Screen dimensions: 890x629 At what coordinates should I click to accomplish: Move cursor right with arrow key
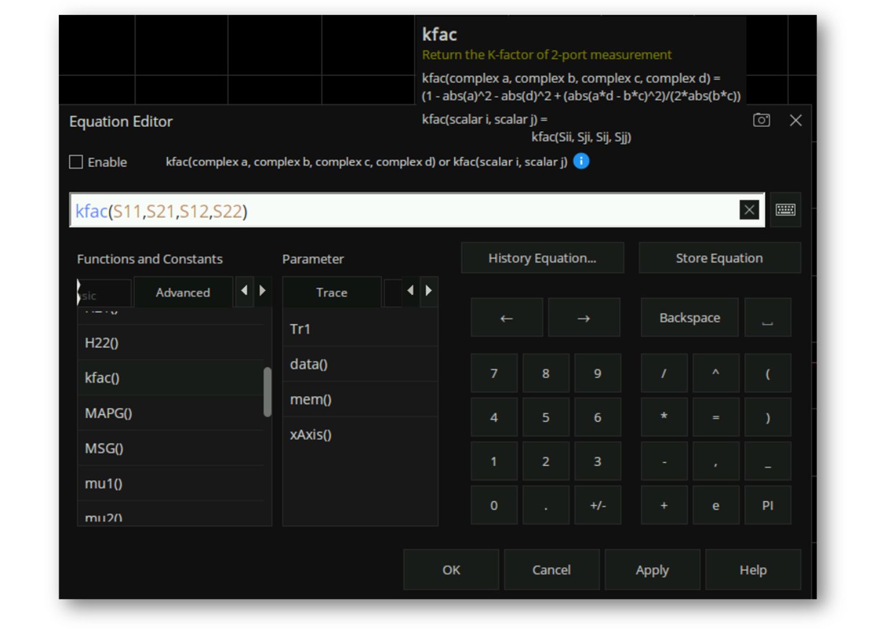point(583,318)
